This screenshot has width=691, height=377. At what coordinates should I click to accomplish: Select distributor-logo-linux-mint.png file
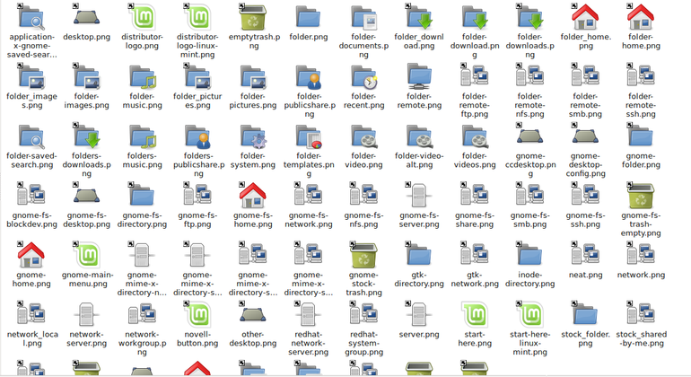tap(197, 18)
